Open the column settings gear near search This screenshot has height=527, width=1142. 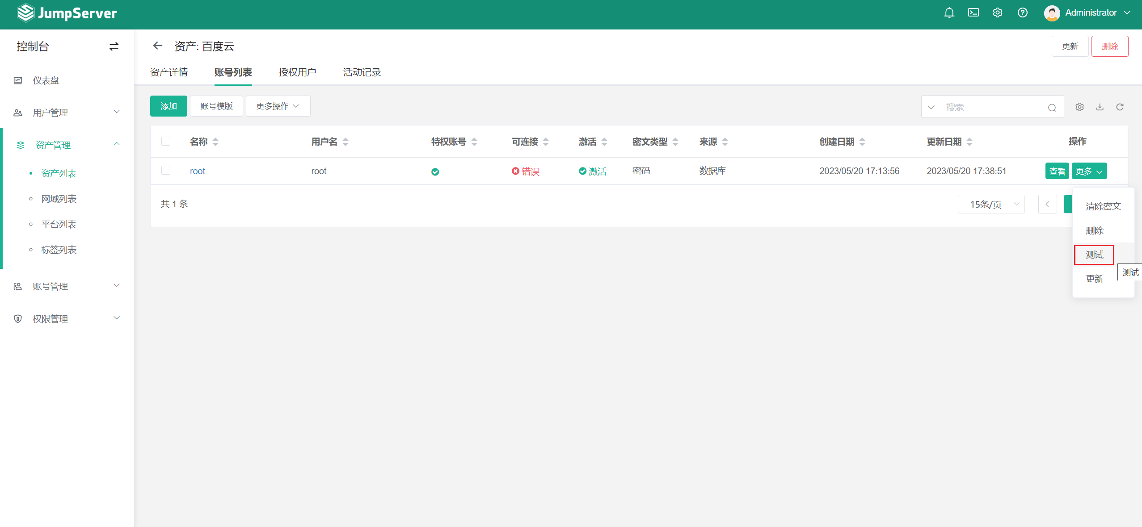(1079, 107)
